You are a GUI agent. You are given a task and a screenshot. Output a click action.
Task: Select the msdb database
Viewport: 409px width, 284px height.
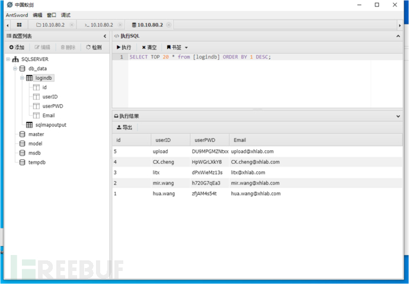pyautogui.click(x=34, y=153)
